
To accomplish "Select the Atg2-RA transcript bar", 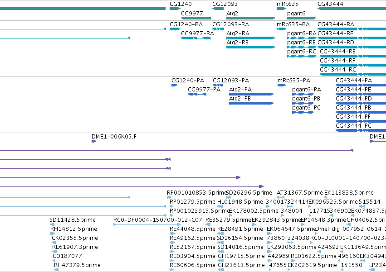I will point(251,38).
